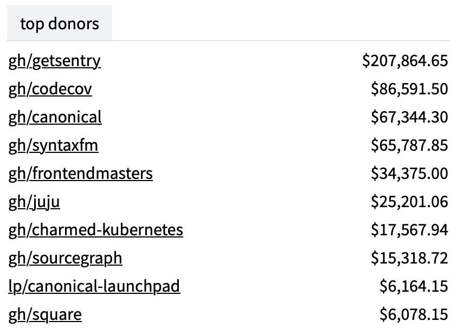Select the "top donors" tab

(x=60, y=24)
